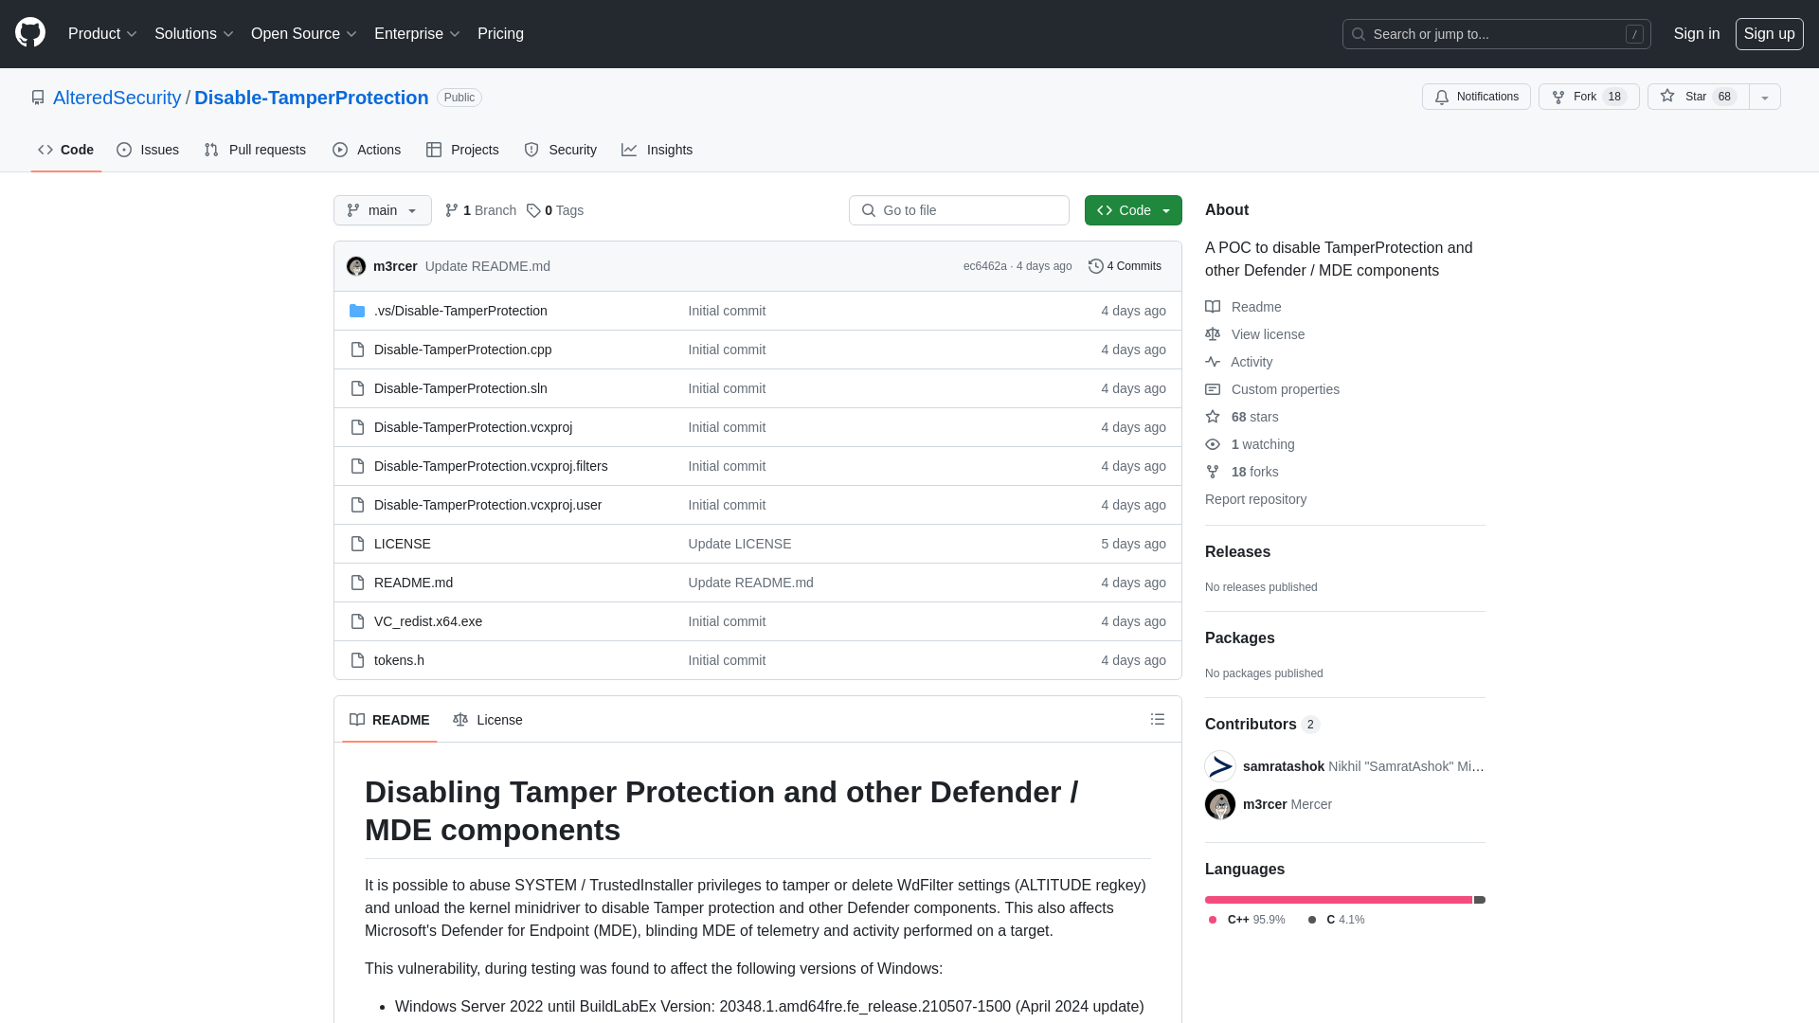Open the Pricing page

[500, 34]
